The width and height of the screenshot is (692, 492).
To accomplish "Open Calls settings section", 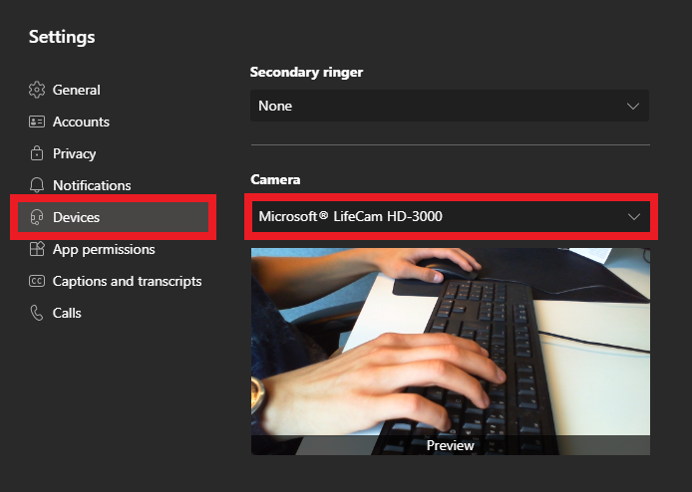I will [x=113, y=313].
